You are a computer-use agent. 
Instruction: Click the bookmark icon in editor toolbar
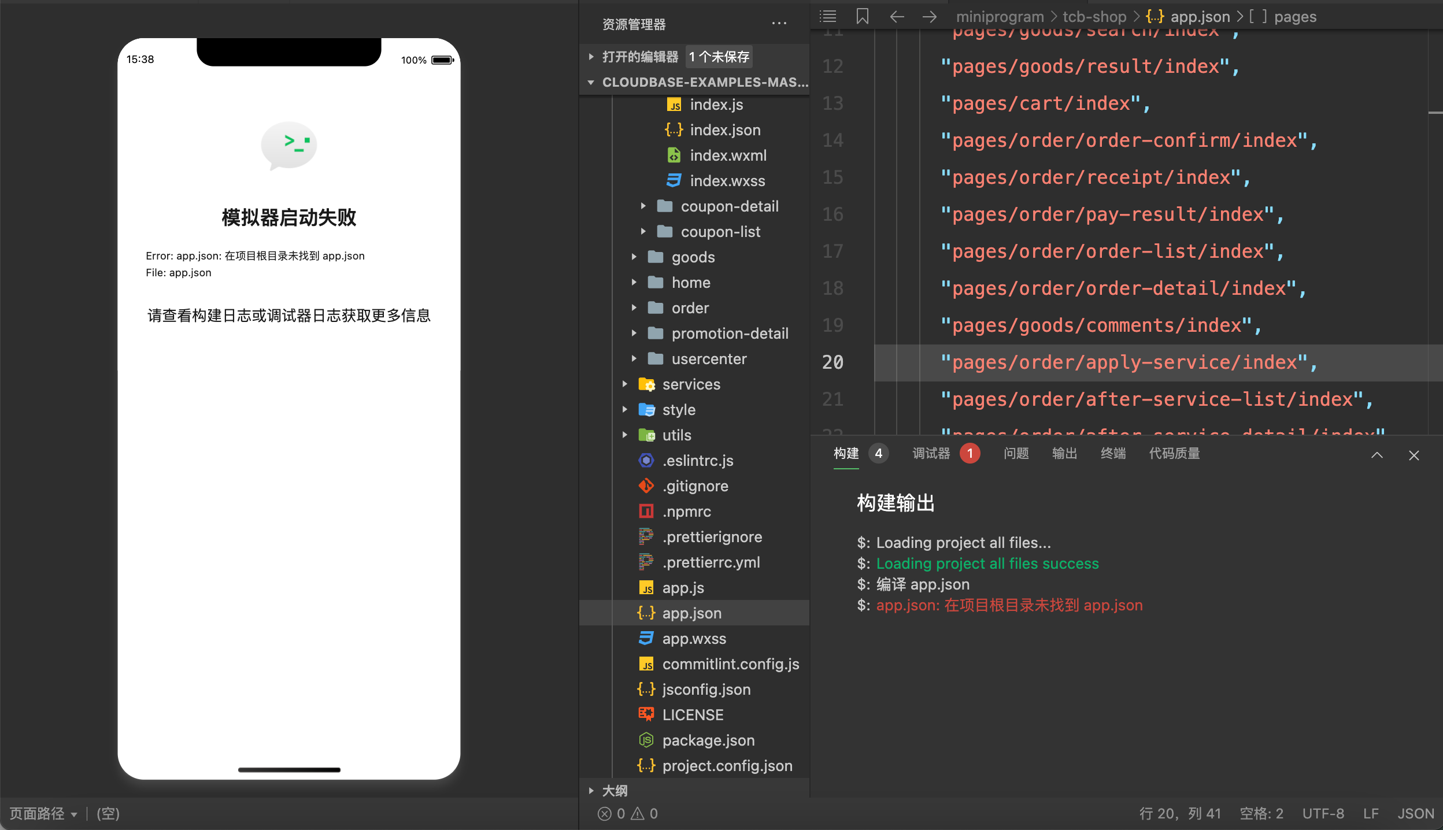click(863, 17)
